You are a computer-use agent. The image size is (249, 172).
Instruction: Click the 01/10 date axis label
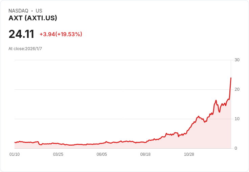click(15, 154)
